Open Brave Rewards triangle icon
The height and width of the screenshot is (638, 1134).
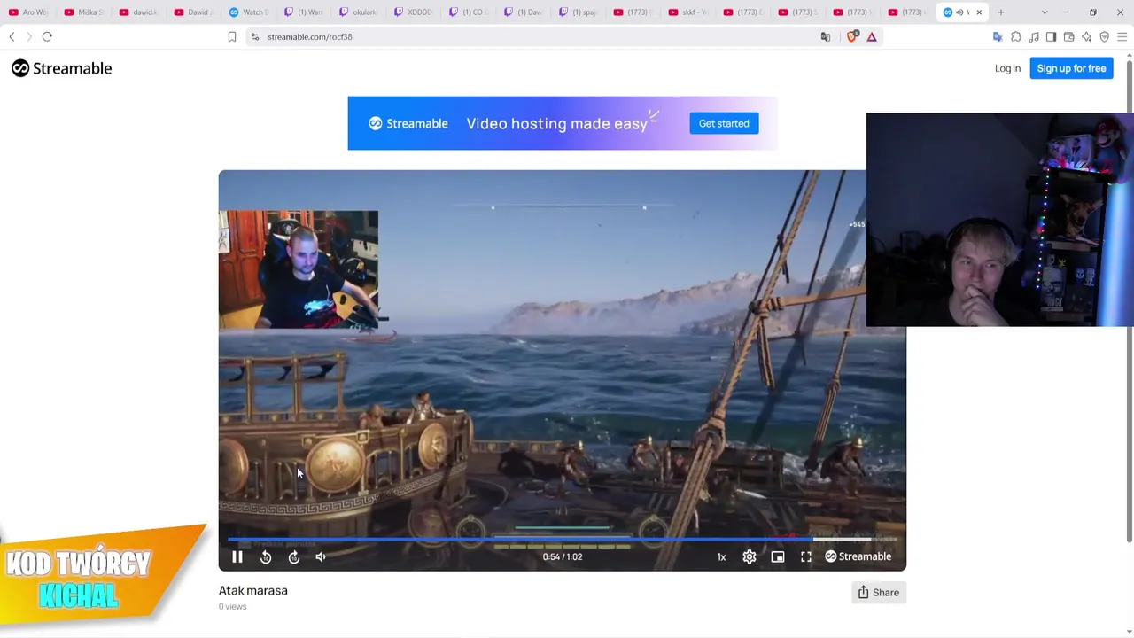(872, 36)
